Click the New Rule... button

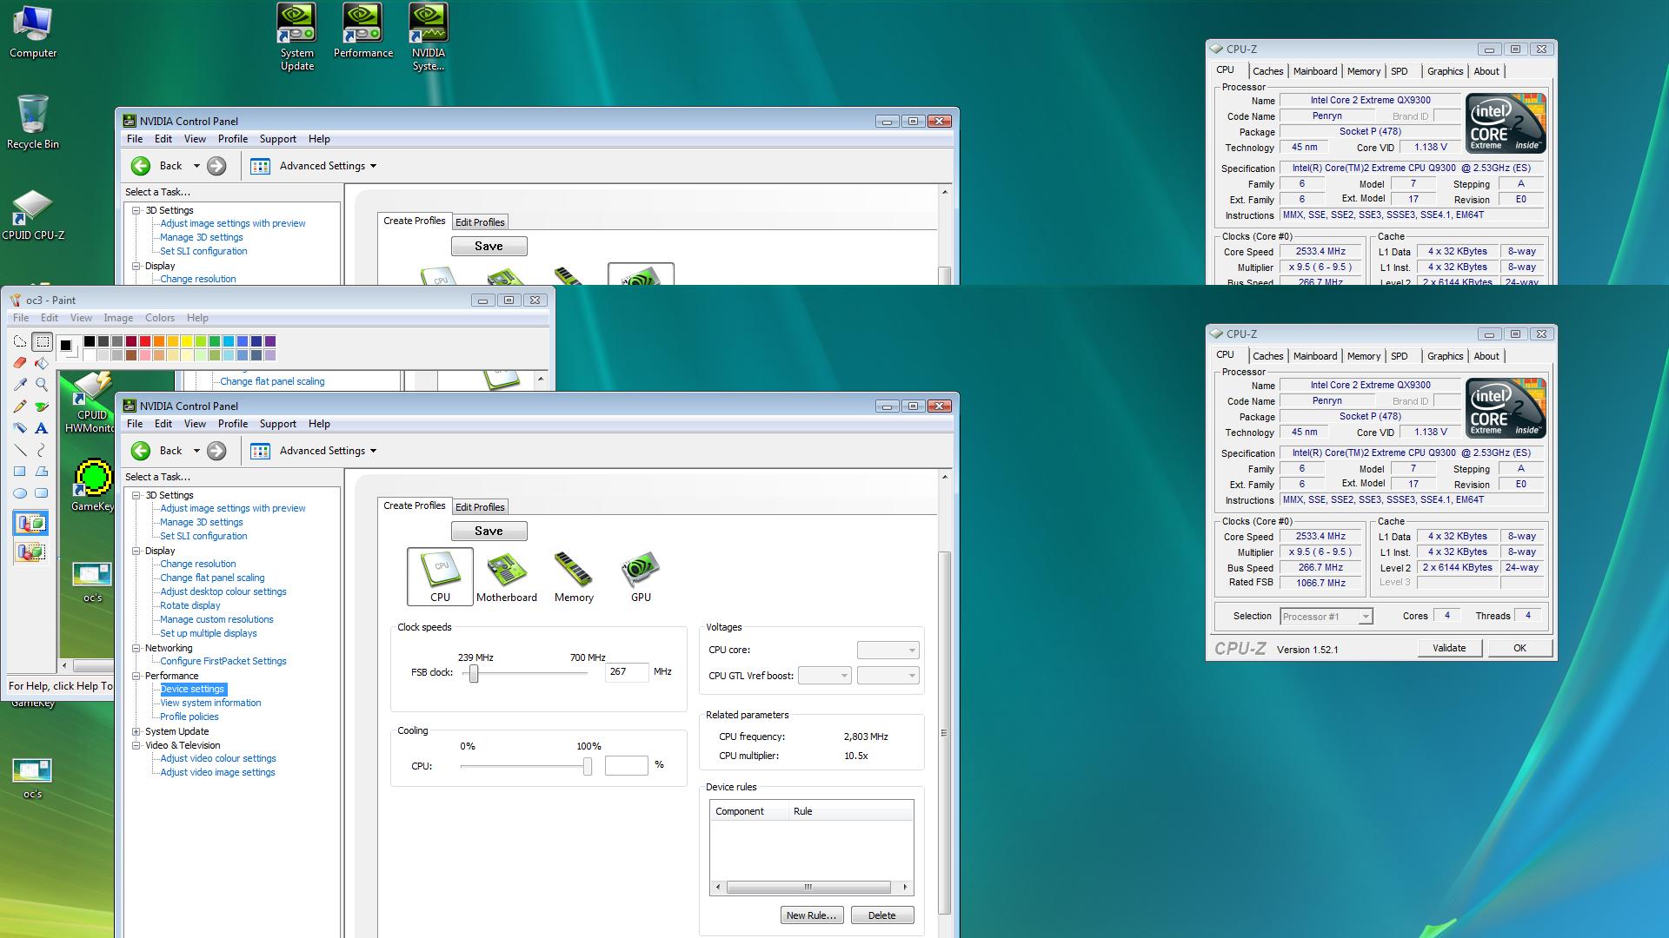click(811, 915)
